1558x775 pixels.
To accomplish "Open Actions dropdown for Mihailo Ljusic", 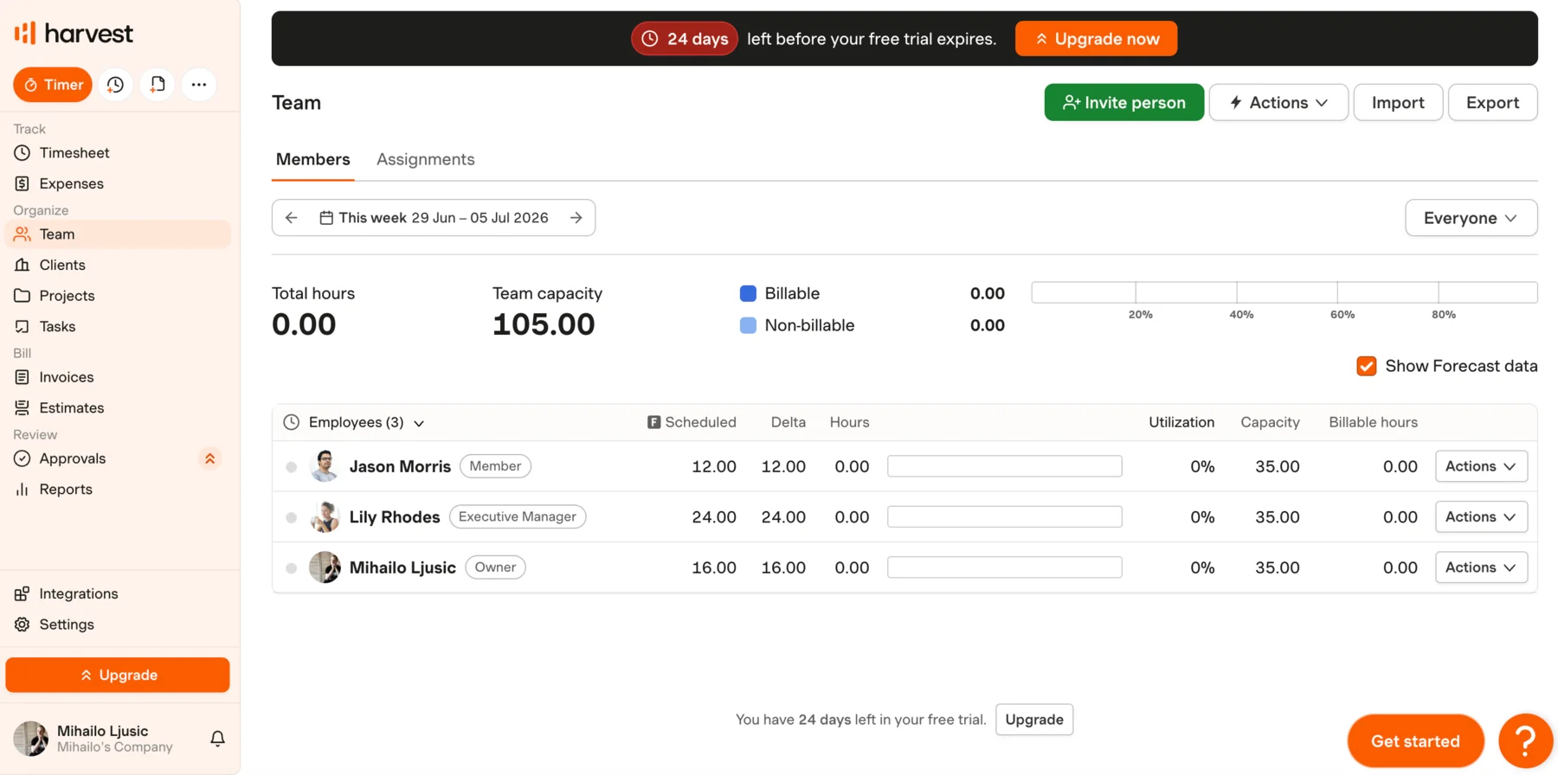I will click(1481, 567).
